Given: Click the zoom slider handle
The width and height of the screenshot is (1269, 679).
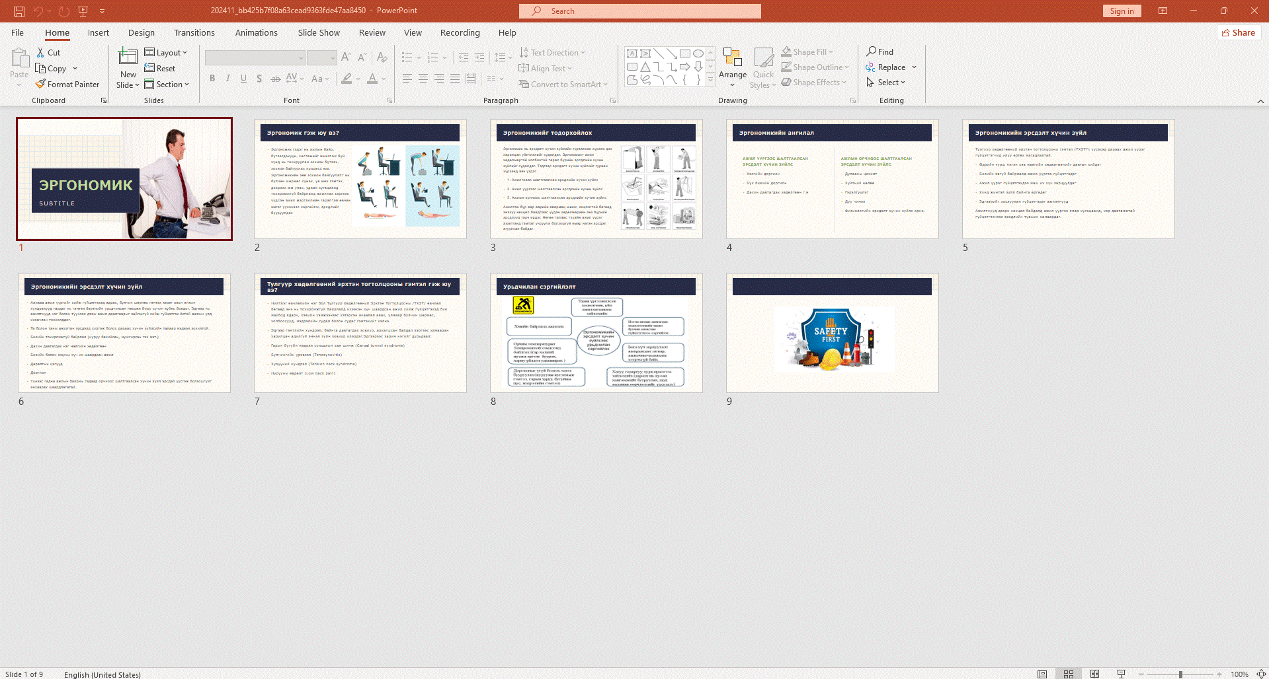Looking at the screenshot, I should [1180, 674].
